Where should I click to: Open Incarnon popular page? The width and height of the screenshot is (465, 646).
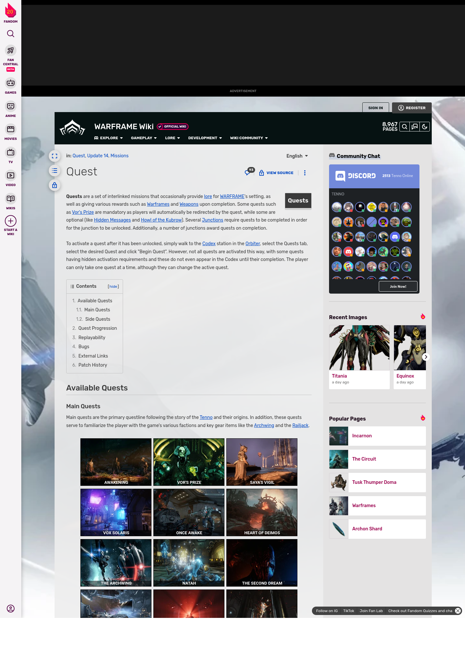(377, 436)
